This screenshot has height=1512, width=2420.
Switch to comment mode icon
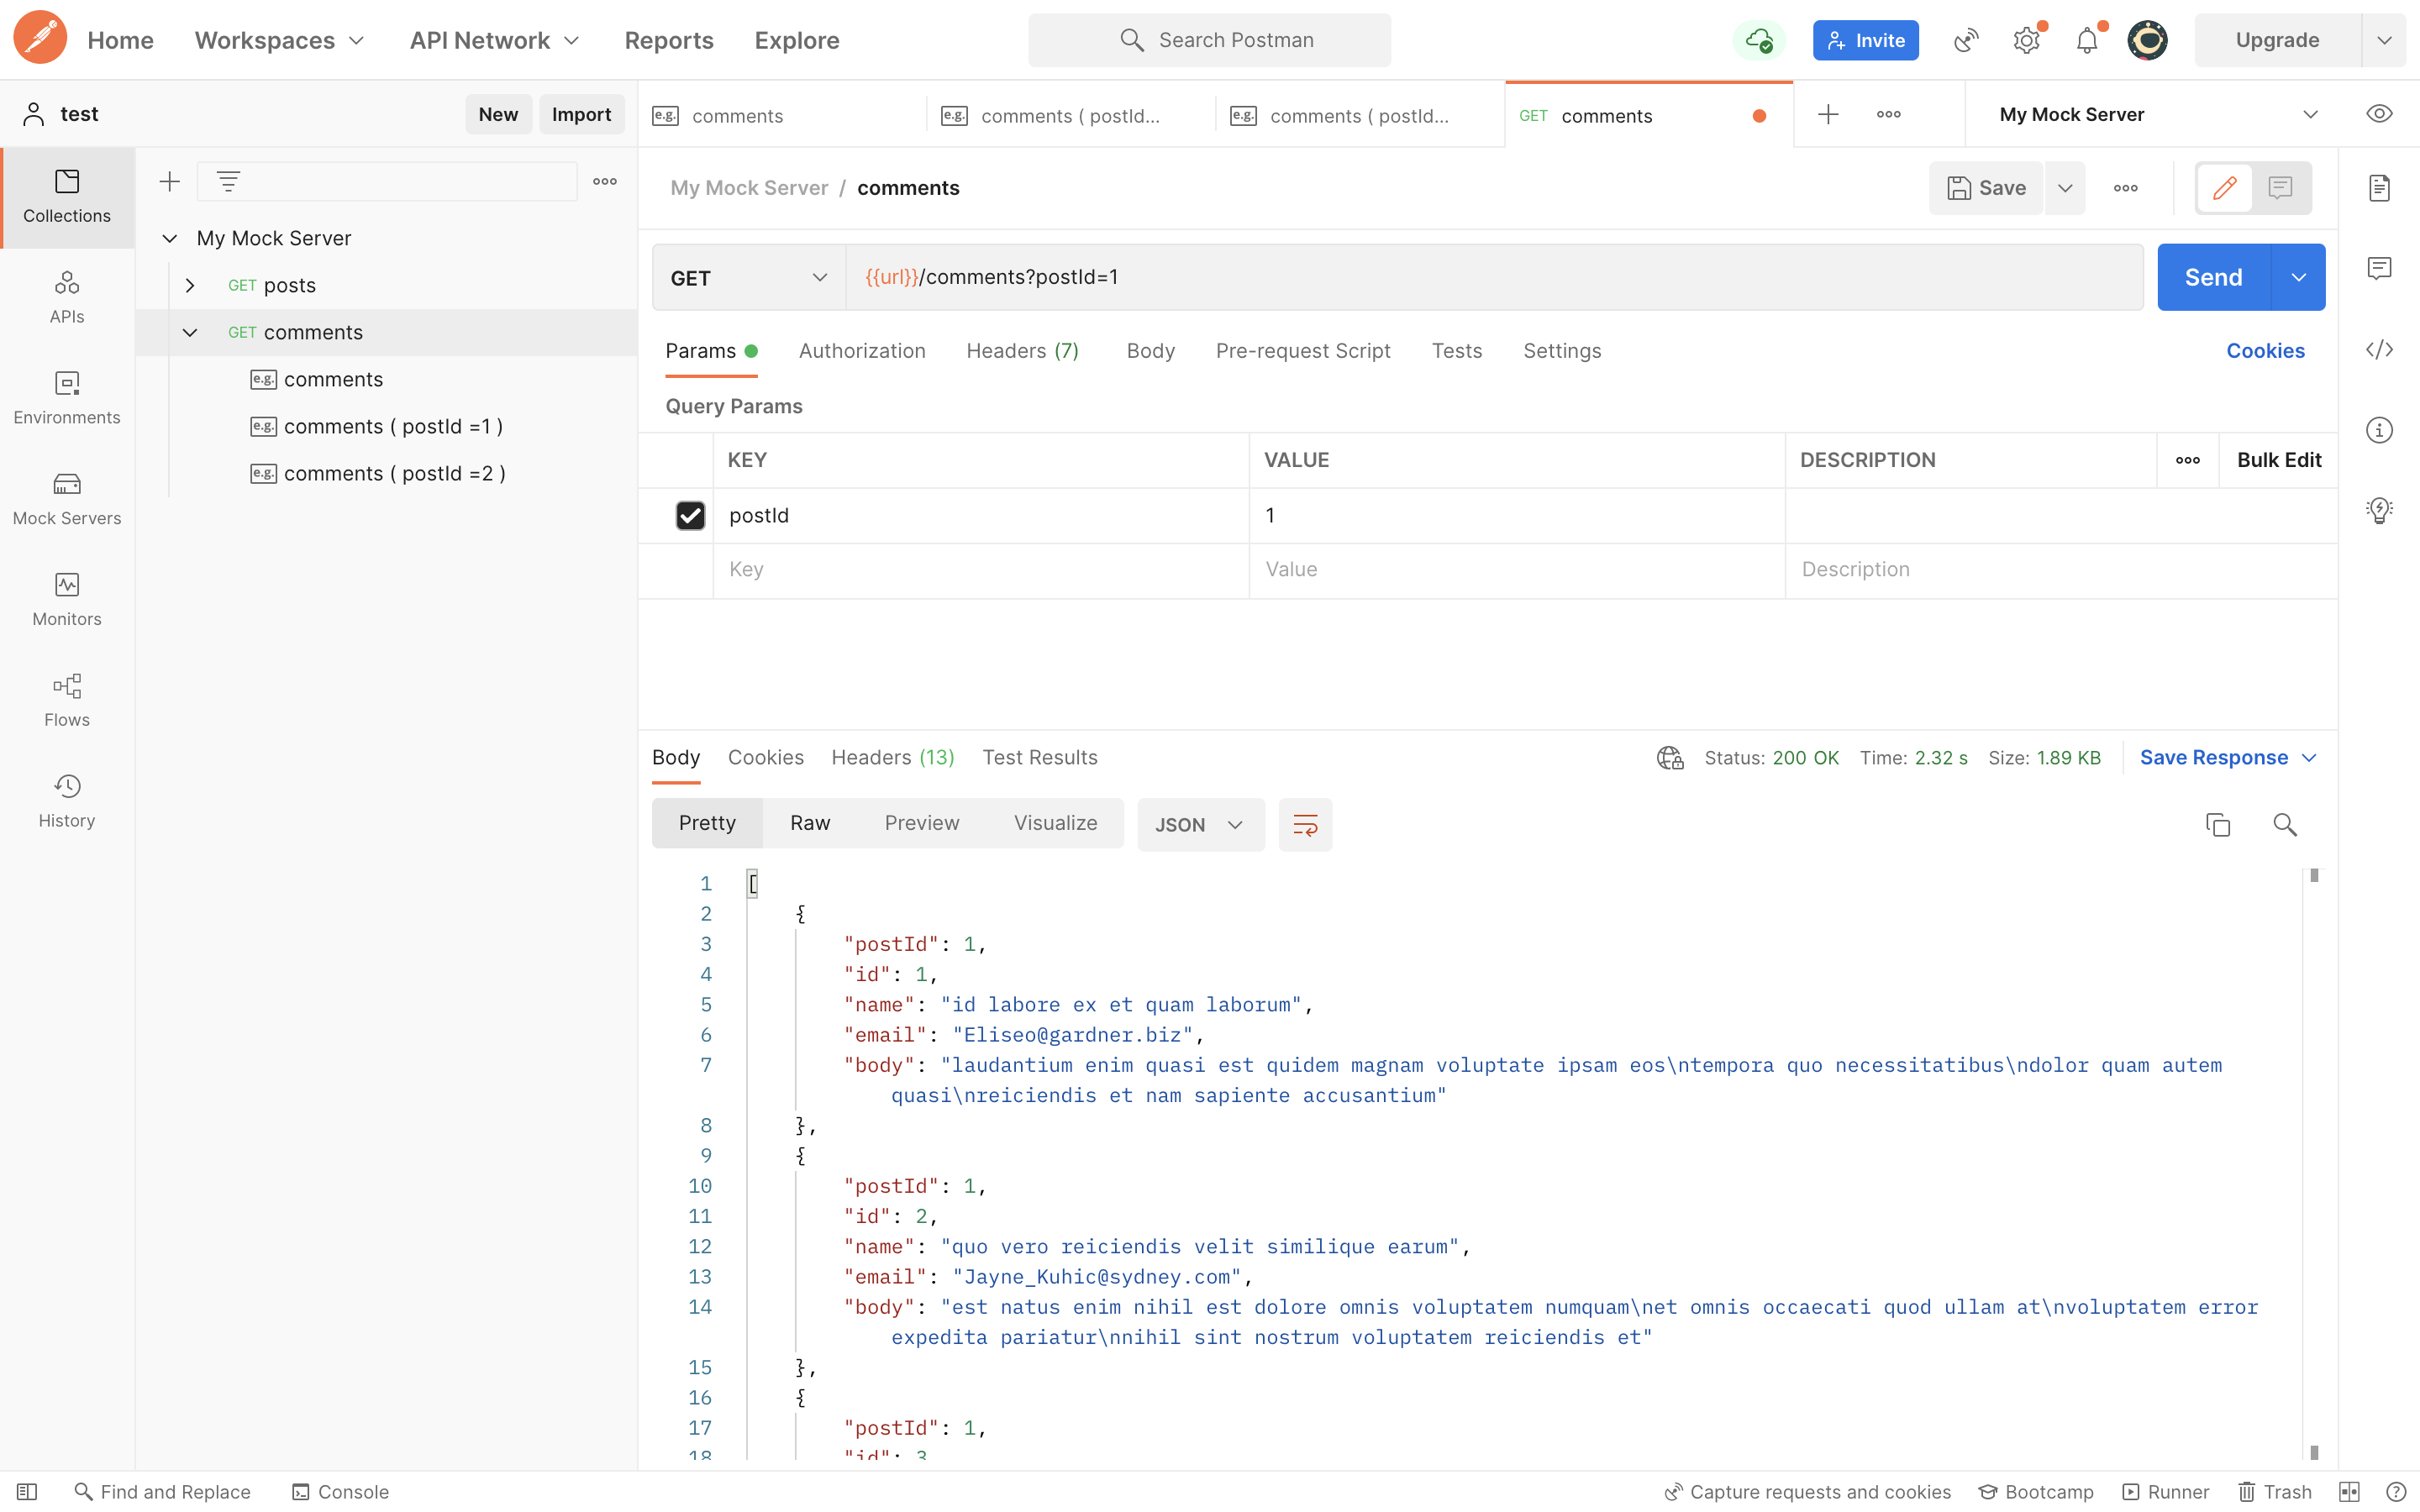point(2280,188)
